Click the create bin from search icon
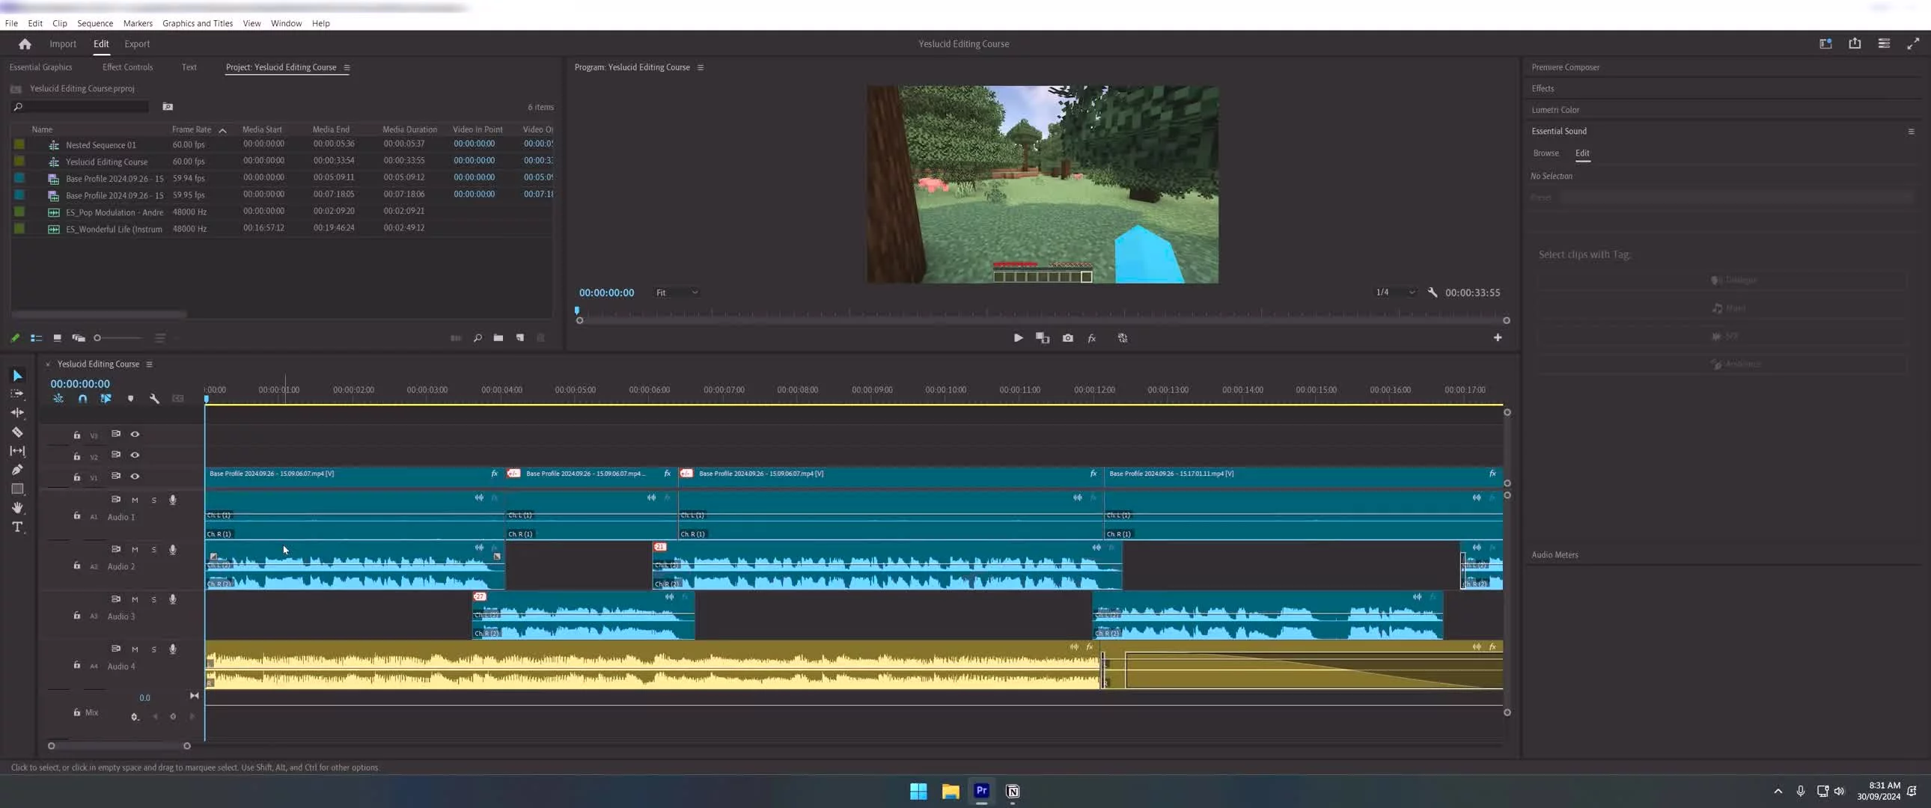This screenshot has height=808, width=1931. [168, 106]
